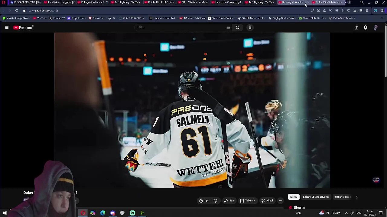Open browser tab search magnifier
This screenshot has height=217, width=387.
(x=362, y=2)
